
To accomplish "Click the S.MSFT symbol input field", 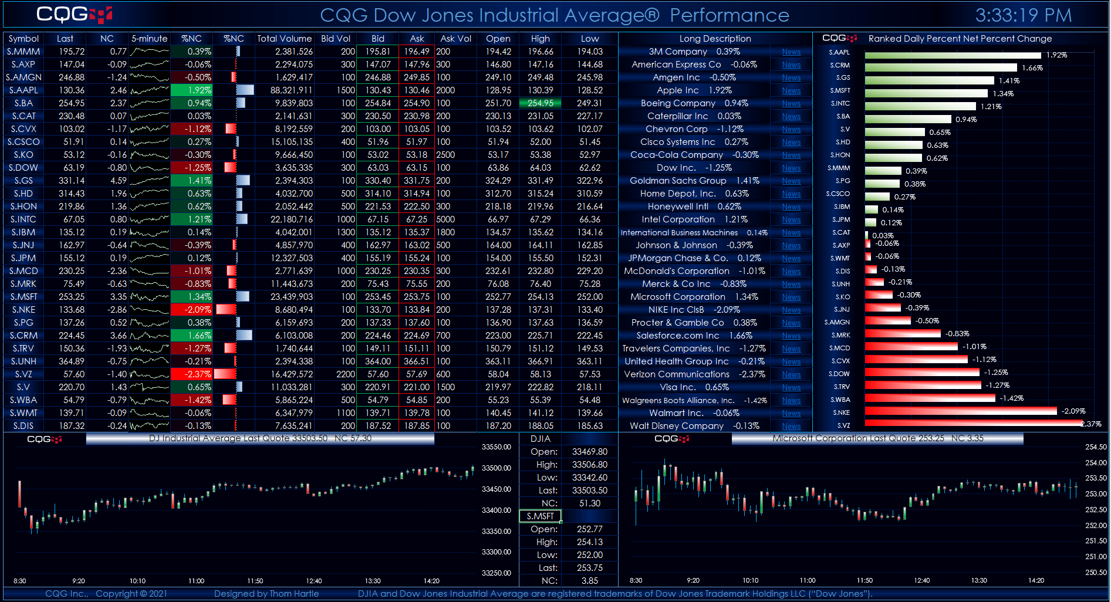I will [x=541, y=516].
